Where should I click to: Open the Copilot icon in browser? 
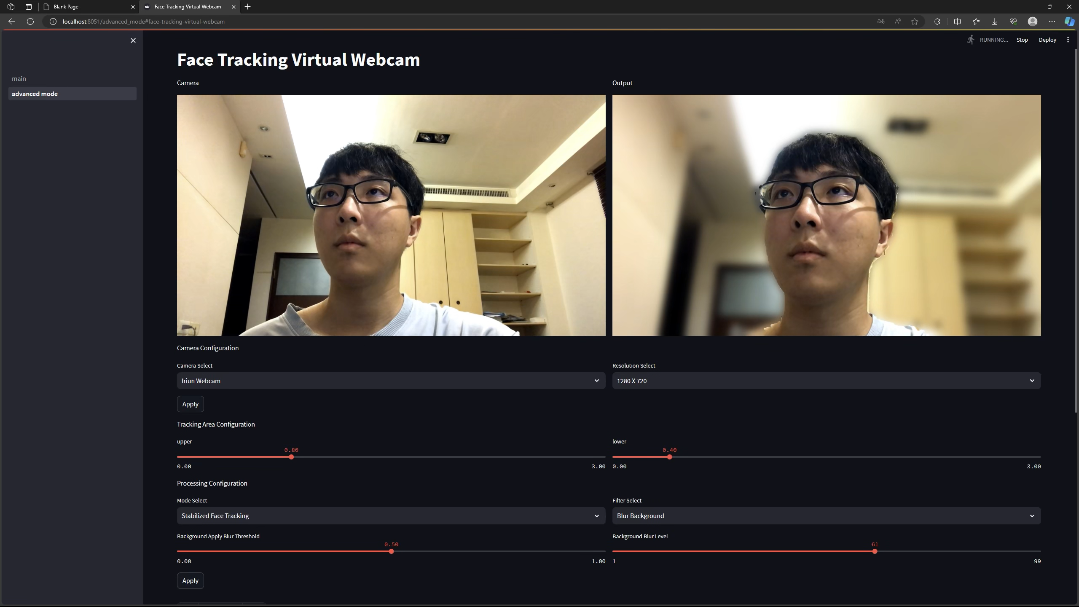click(1069, 21)
